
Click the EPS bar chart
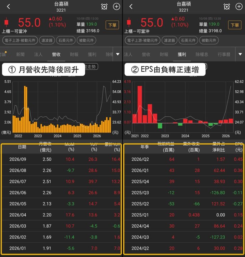182,107
